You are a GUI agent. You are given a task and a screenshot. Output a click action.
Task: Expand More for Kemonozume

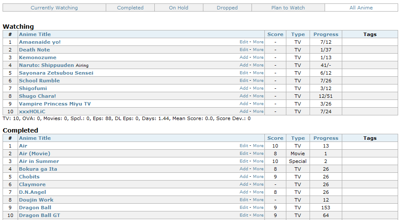(258, 57)
